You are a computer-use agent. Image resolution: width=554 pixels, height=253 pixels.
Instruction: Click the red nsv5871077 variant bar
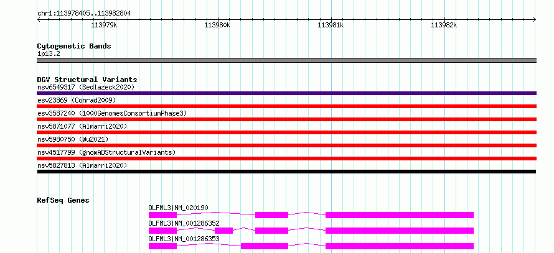(287, 132)
